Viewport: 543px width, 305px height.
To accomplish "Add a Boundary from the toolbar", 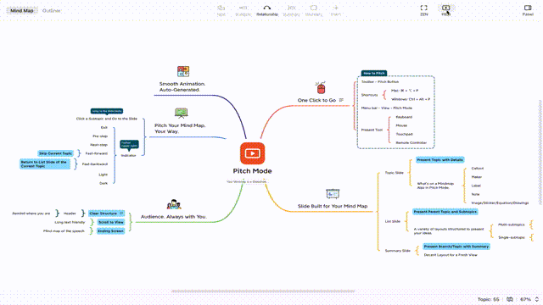I will tap(314, 10).
